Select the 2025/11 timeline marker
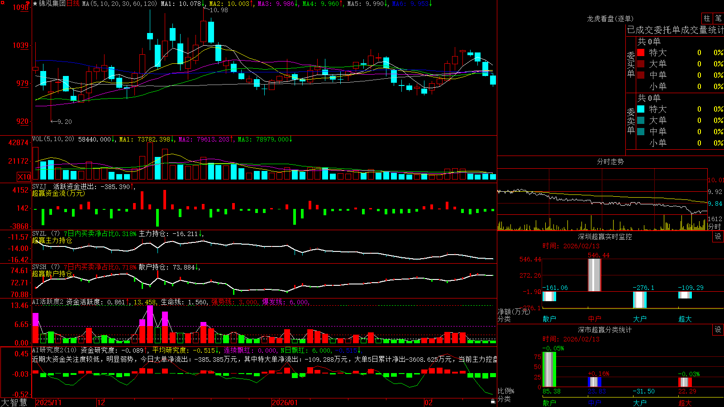 48,402
